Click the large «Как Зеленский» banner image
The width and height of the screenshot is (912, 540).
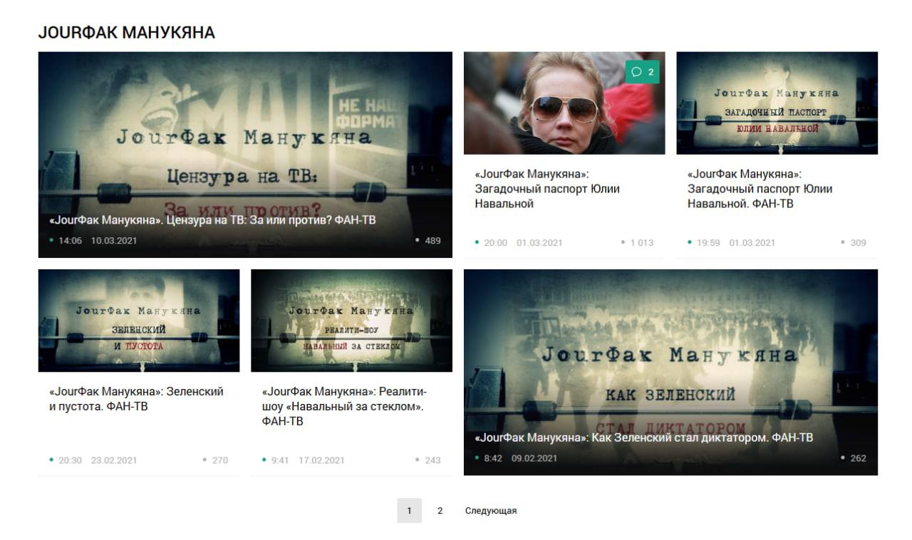[670, 372]
